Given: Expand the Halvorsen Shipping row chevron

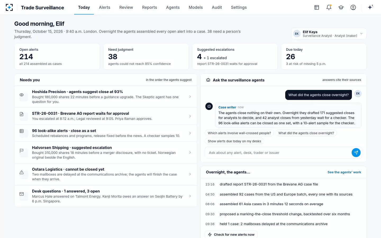Looking at the screenshot, I should tap(190, 153).
